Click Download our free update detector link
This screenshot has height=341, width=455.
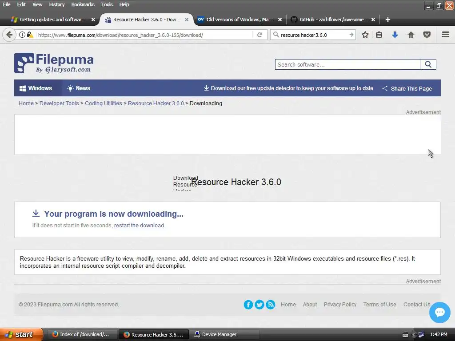click(x=288, y=88)
